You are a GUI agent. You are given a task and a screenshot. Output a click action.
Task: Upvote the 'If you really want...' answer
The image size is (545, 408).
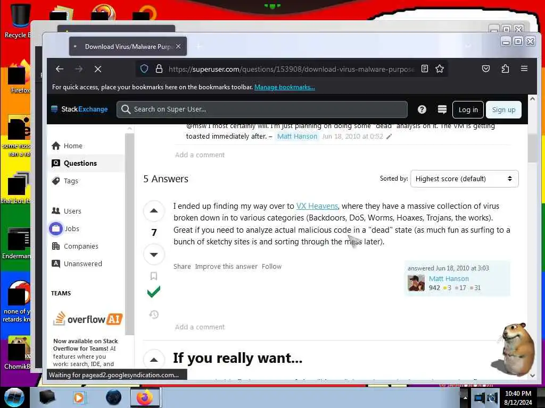click(x=154, y=360)
